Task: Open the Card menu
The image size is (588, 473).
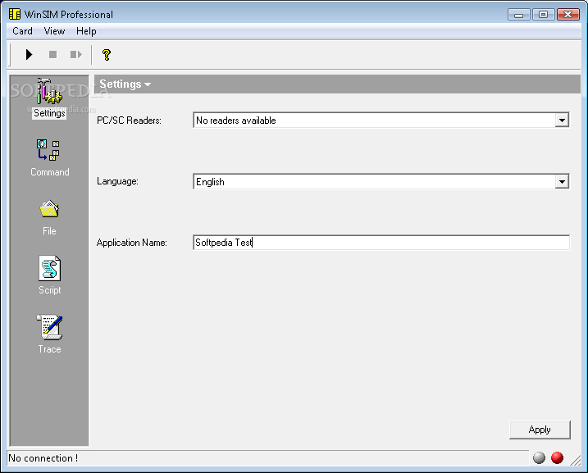Action: (x=22, y=31)
